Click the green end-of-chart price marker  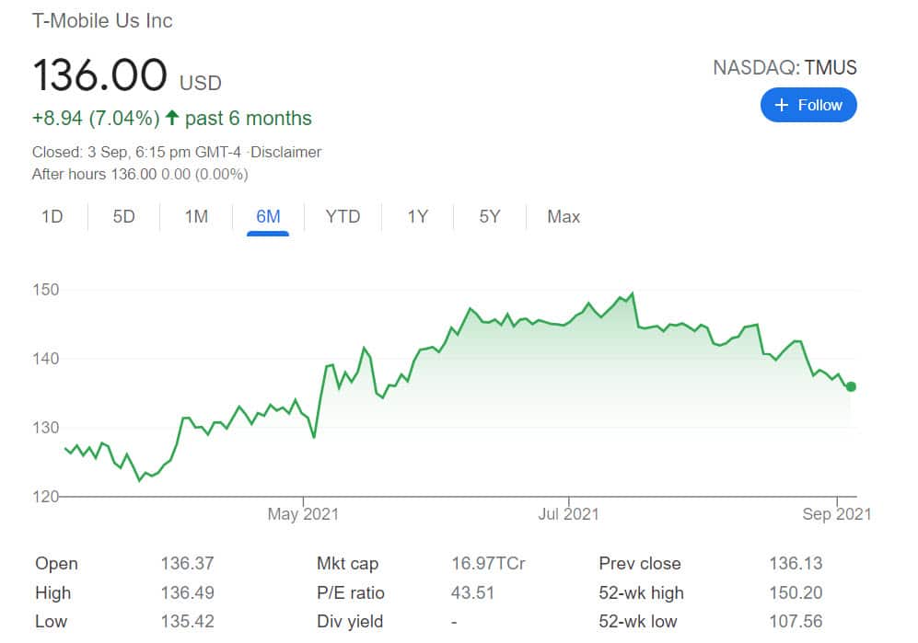[851, 386]
